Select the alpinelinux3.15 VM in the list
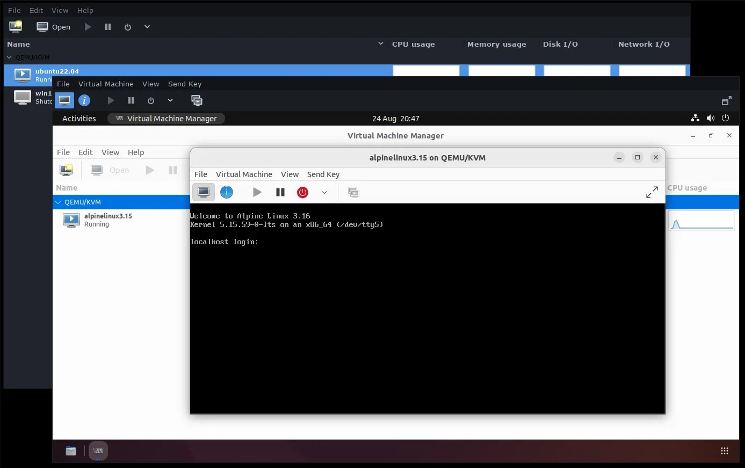This screenshot has height=468, width=745. coord(109,220)
